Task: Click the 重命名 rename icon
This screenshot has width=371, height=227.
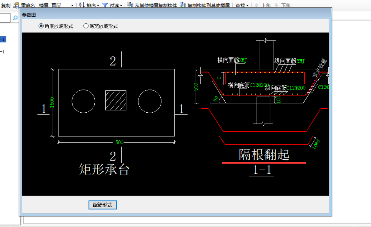Action: [16, 5]
